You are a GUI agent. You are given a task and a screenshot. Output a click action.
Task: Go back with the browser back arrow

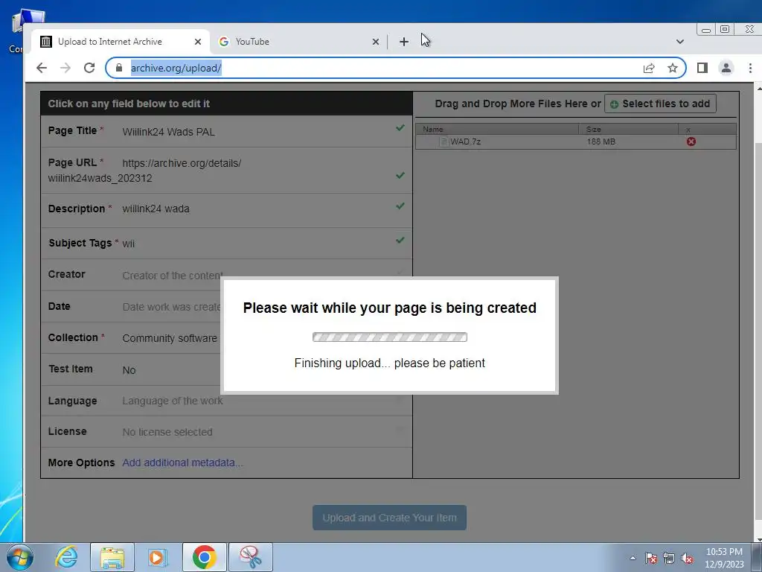42,68
